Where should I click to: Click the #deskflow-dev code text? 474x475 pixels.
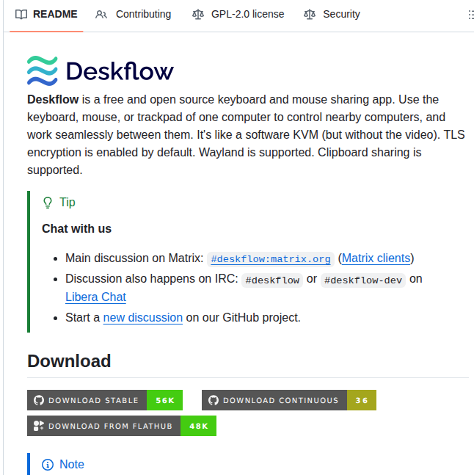pyautogui.click(x=363, y=280)
